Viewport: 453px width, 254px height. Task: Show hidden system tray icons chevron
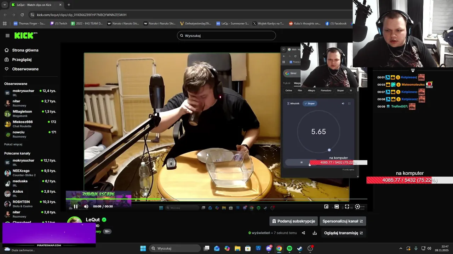pos(401,248)
